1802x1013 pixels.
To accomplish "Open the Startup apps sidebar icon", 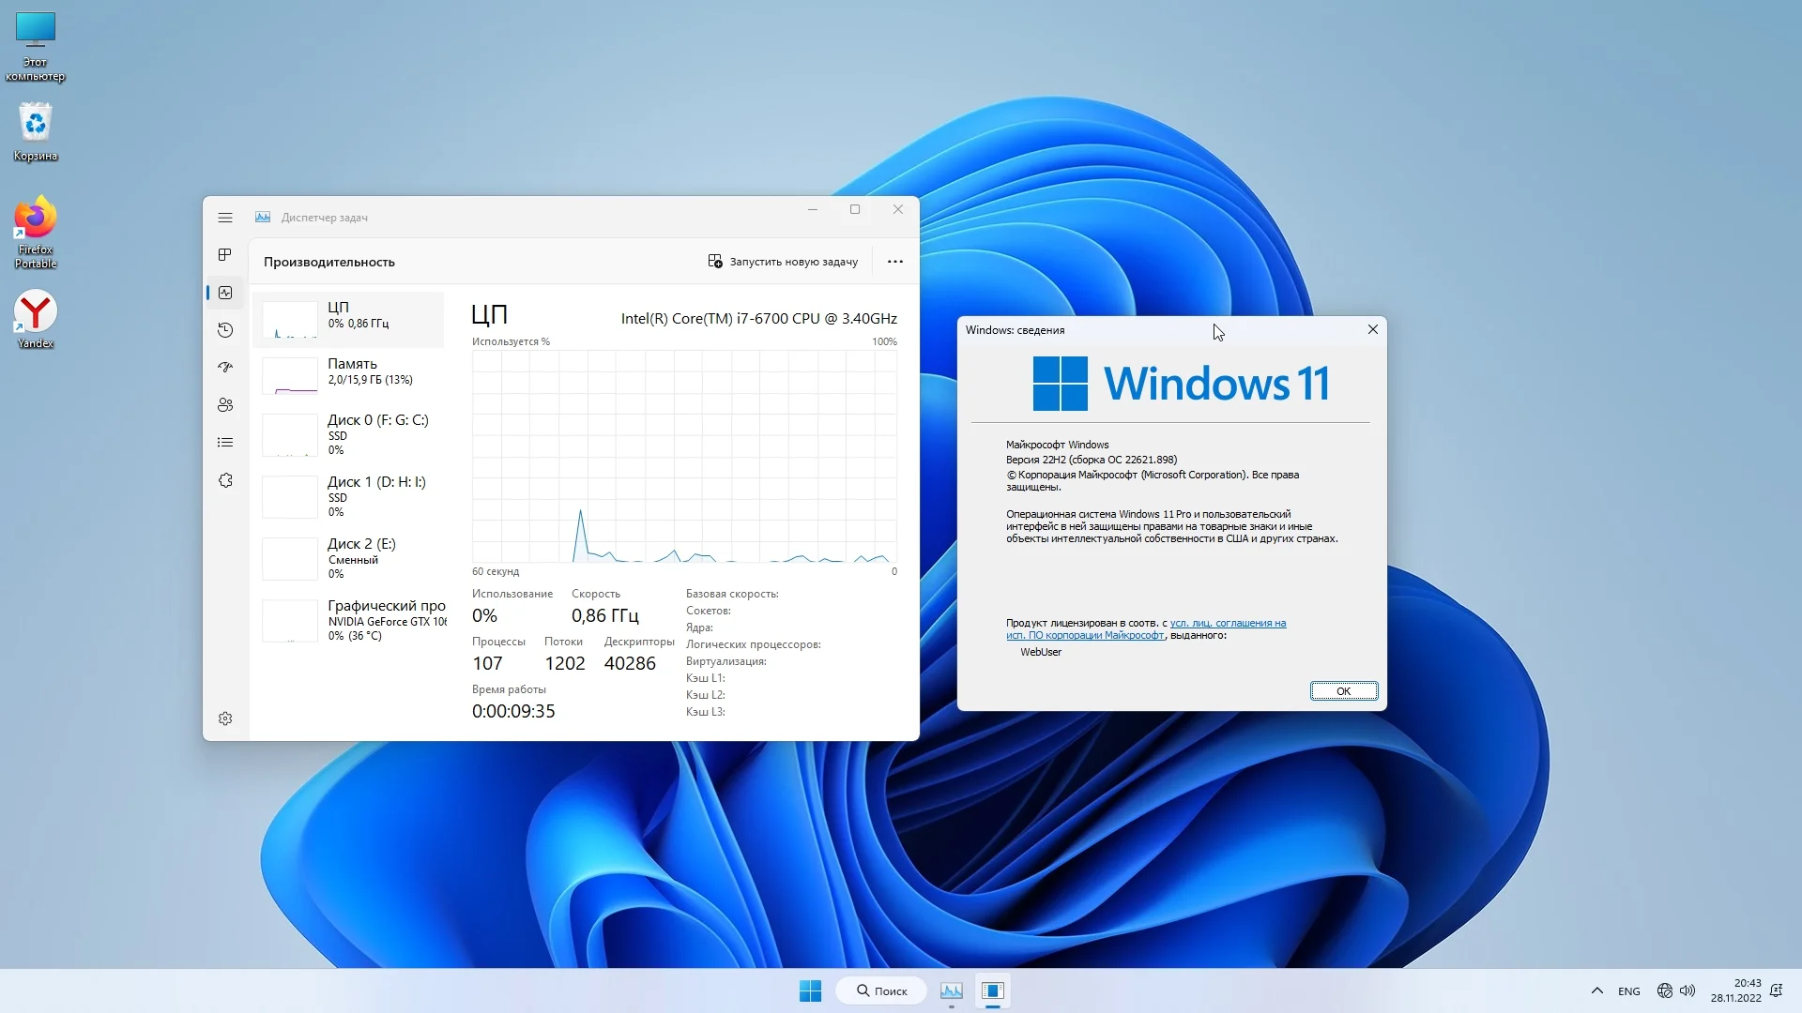I will 225,368.
